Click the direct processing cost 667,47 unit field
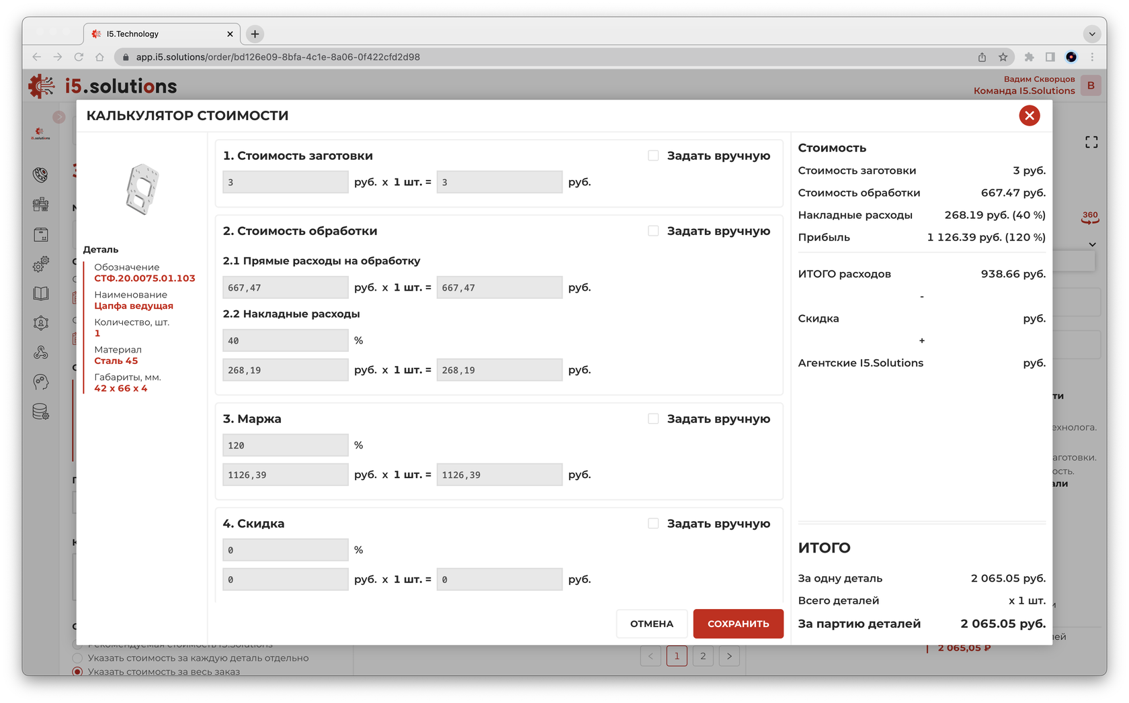 pyautogui.click(x=286, y=287)
